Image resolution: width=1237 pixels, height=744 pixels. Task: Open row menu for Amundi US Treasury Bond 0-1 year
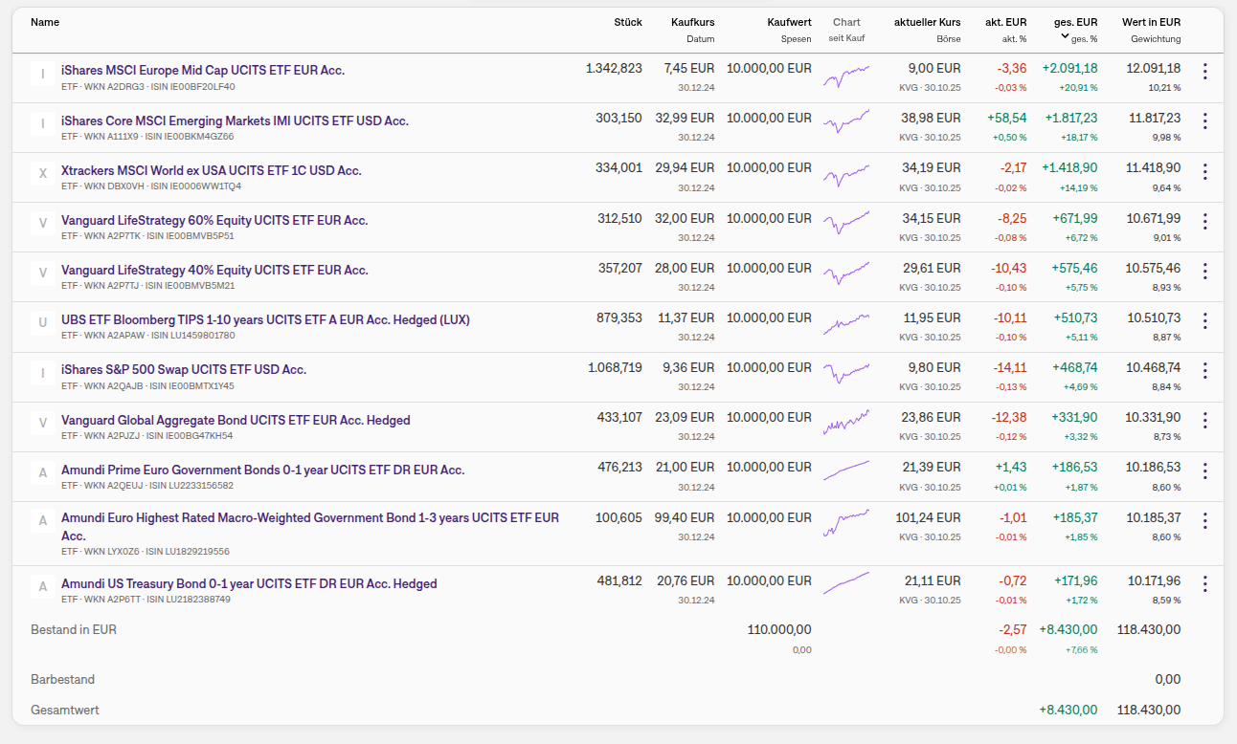point(1204,584)
